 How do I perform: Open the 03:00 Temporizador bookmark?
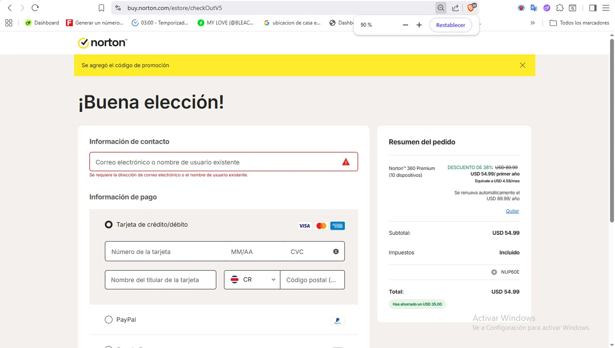coord(160,23)
